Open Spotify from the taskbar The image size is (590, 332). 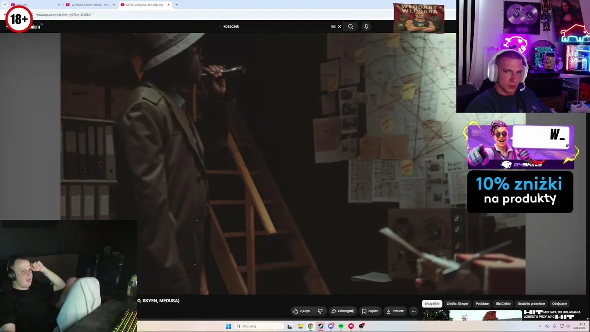click(x=341, y=326)
